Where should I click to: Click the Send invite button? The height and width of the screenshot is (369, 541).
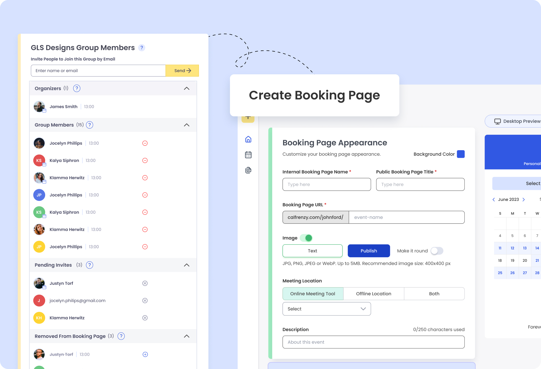coord(182,71)
